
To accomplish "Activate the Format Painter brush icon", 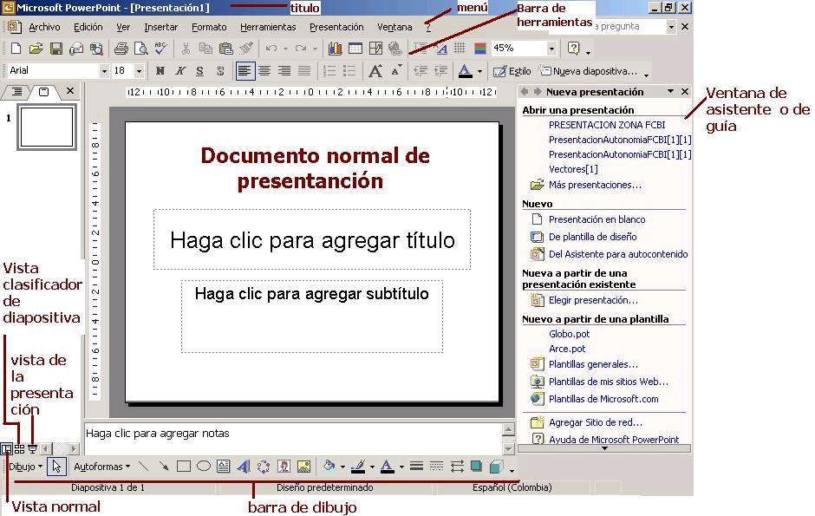I will tap(245, 49).
